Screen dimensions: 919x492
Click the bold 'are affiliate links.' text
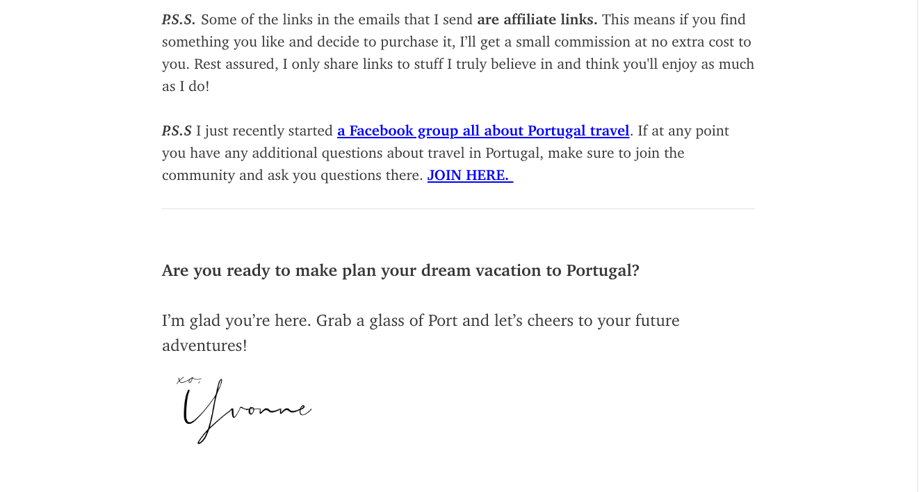point(537,19)
